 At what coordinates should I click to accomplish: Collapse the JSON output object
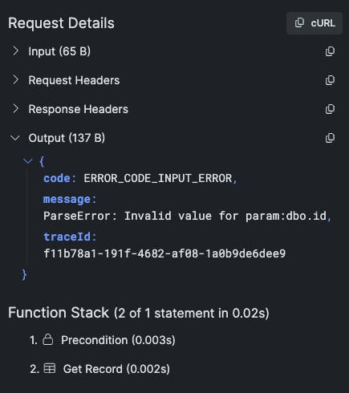(x=28, y=161)
